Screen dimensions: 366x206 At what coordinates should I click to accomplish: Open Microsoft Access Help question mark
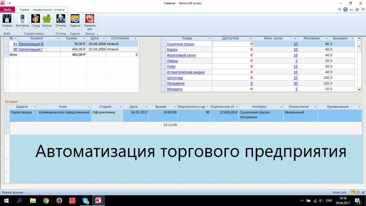345,9
